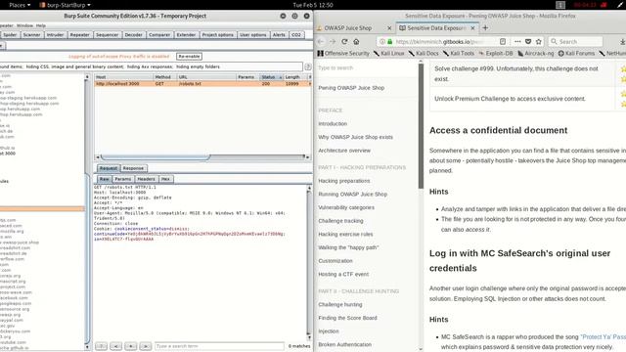Save page to Pocket icon
Viewport: 626px width, 352px height.
[x=528, y=41]
